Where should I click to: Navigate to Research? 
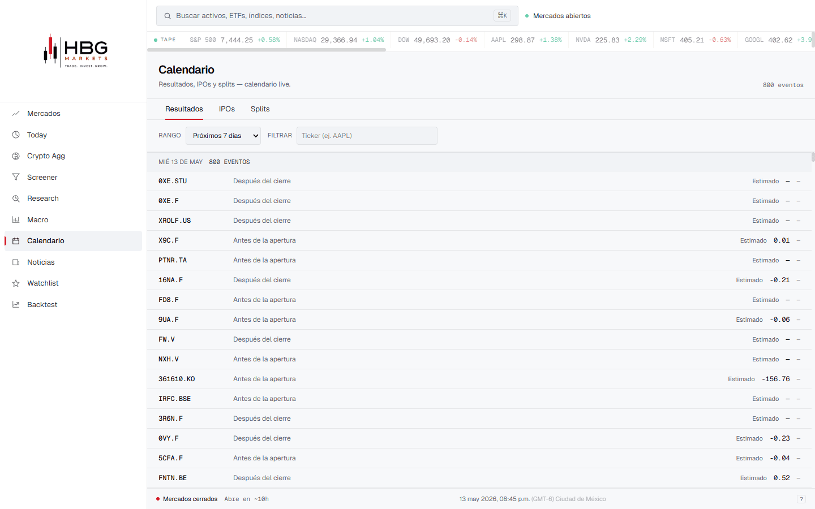[x=74, y=199]
